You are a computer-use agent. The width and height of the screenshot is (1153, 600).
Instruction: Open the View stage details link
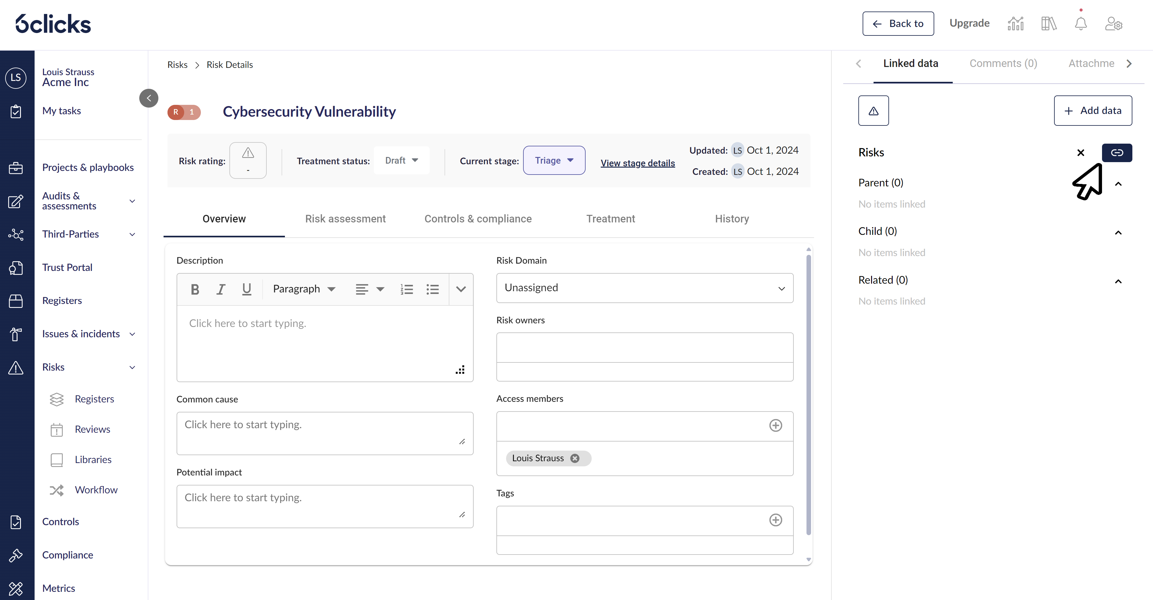point(637,163)
